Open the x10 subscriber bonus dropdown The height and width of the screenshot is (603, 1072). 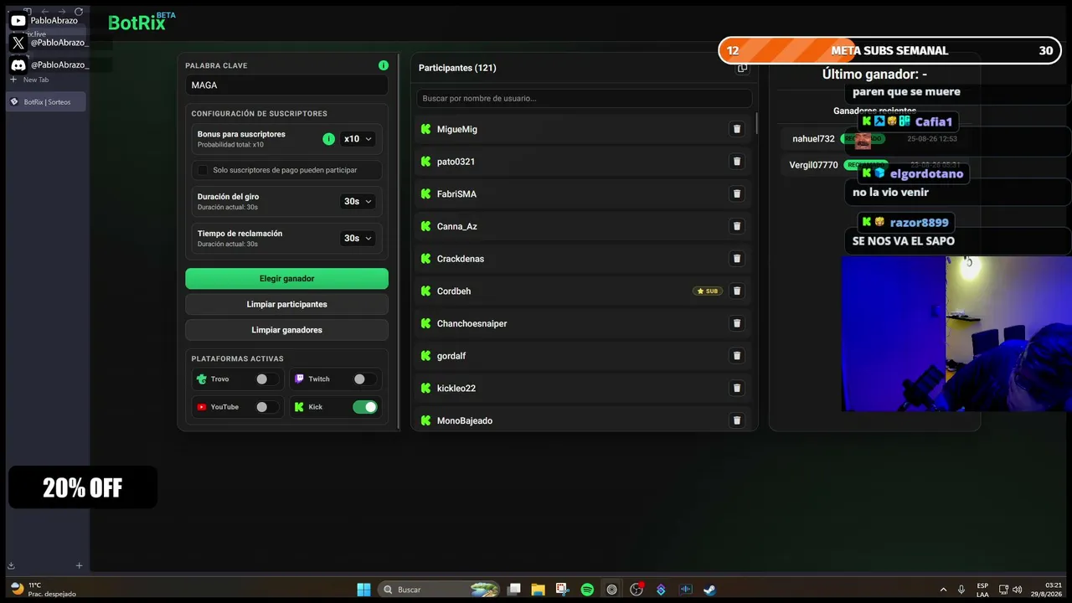358,139
